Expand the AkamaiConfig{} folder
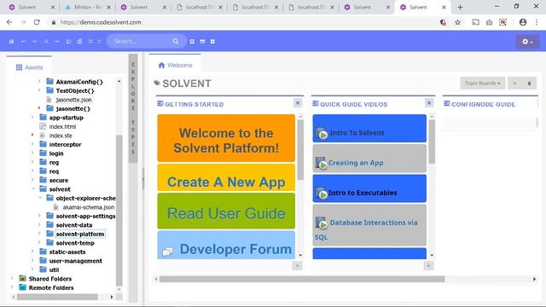This screenshot has width=546, height=307. click(39, 82)
